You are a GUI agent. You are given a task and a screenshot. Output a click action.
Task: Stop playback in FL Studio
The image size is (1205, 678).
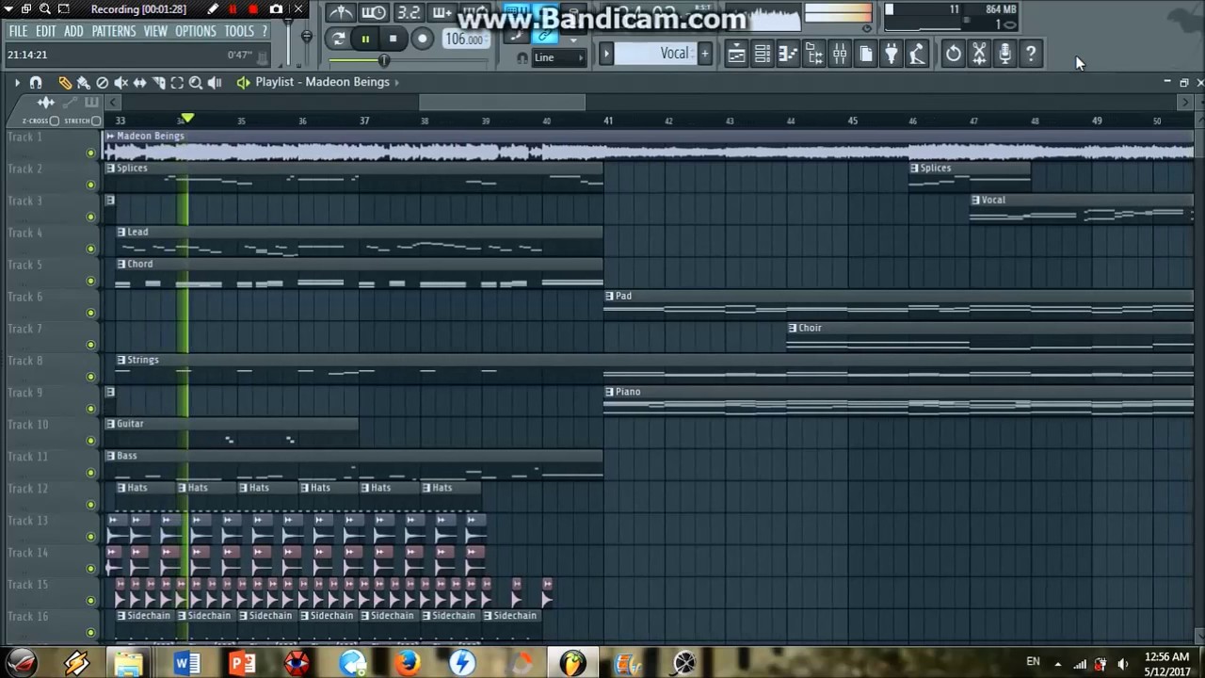393,39
